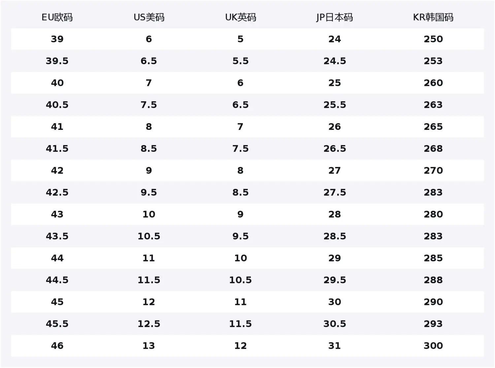
Task: Click the EU欧码 column header
Action: (x=57, y=17)
